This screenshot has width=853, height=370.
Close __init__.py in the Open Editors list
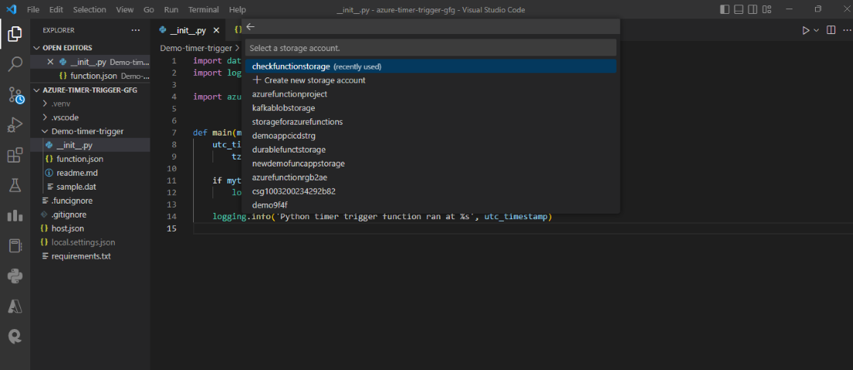point(50,62)
